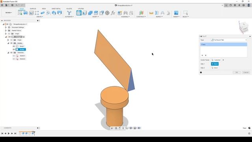Select the Combine bodies icon
The image size is (252, 142).
[90, 13]
